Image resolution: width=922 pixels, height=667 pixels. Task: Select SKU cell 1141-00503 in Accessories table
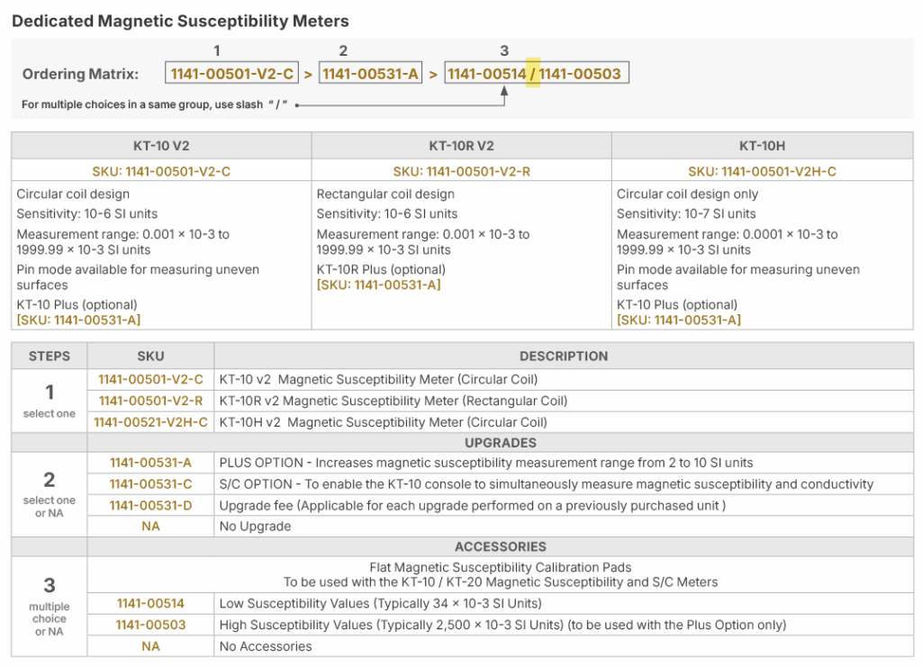point(150,625)
